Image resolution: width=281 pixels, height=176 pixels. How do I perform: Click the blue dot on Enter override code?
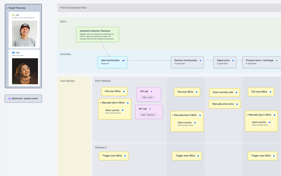[237, 92]
